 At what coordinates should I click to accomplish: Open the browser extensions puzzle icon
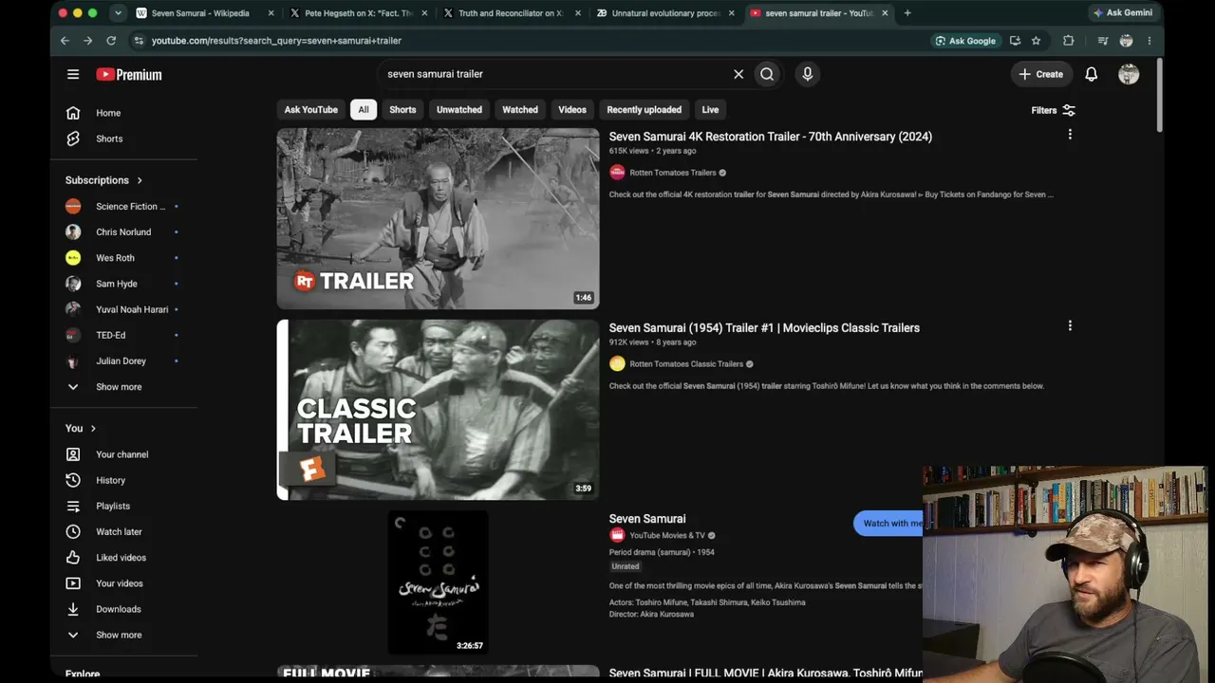click(1069, 41)
